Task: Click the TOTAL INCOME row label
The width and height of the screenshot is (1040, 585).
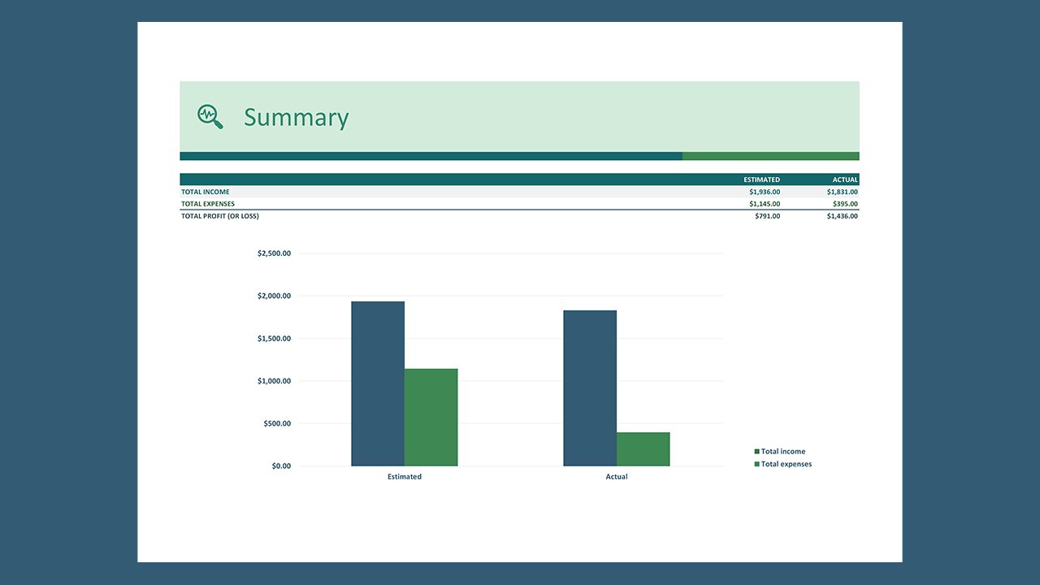Action: pos(206,192)
